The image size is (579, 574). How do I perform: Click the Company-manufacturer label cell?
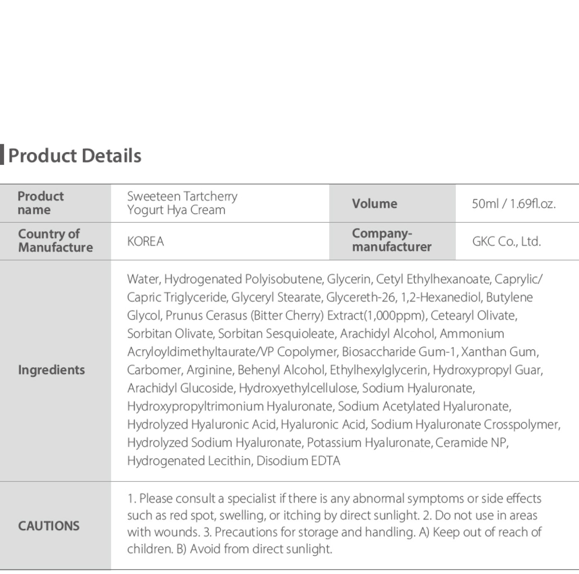391,240
